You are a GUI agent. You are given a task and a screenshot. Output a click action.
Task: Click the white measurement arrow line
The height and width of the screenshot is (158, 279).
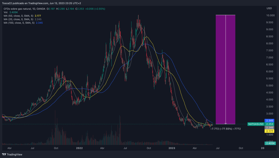226,68
